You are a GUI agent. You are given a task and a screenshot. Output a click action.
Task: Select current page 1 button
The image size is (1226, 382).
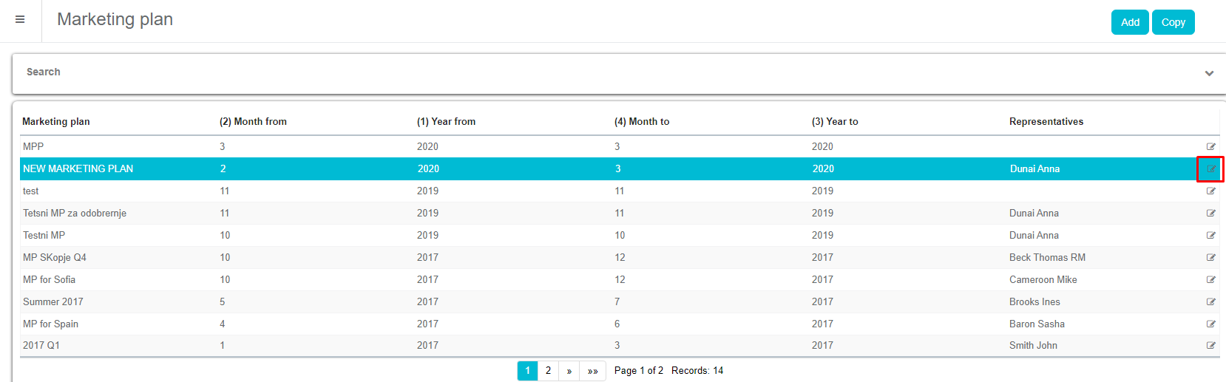coord(527,371)
